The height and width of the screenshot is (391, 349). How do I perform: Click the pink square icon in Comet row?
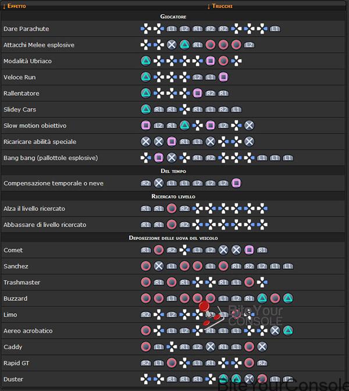(x=249, y=250)
